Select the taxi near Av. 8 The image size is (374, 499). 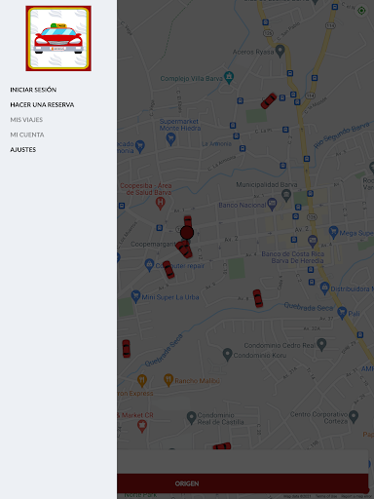(x=258, y=298)
